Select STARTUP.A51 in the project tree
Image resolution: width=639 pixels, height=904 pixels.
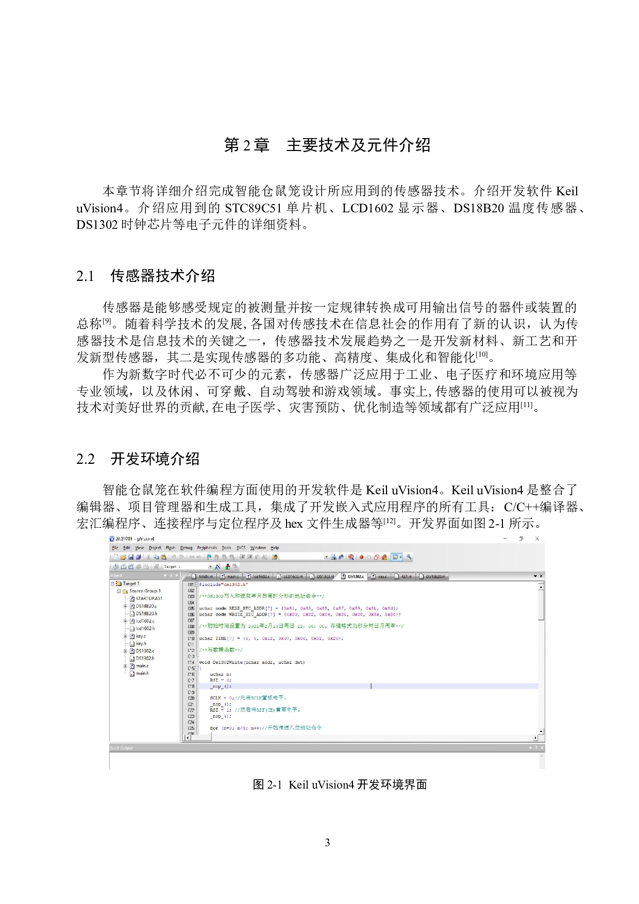tap(148, 598)
